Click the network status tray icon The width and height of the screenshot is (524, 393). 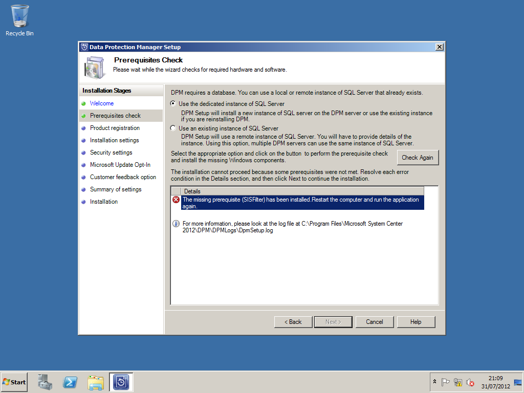coord(458,382)
